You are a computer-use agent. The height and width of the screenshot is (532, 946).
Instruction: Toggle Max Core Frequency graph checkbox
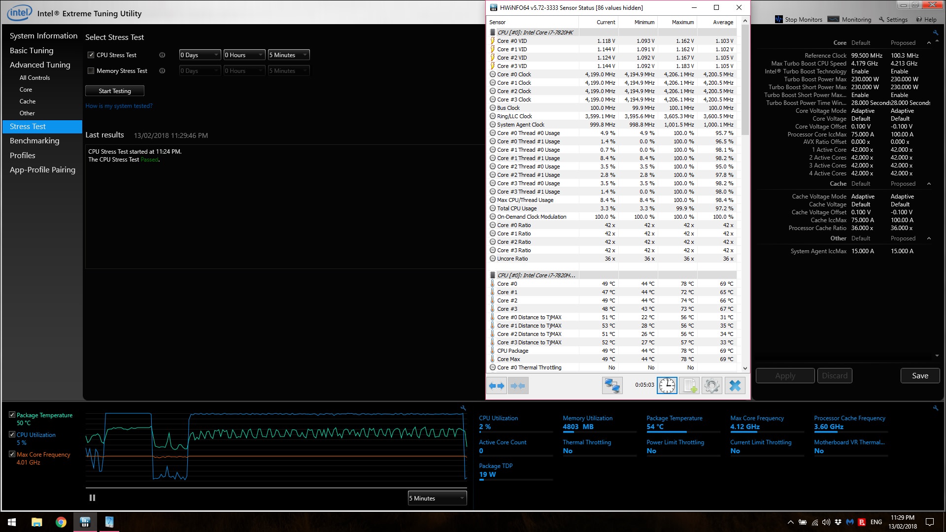[x=12, y=454]
